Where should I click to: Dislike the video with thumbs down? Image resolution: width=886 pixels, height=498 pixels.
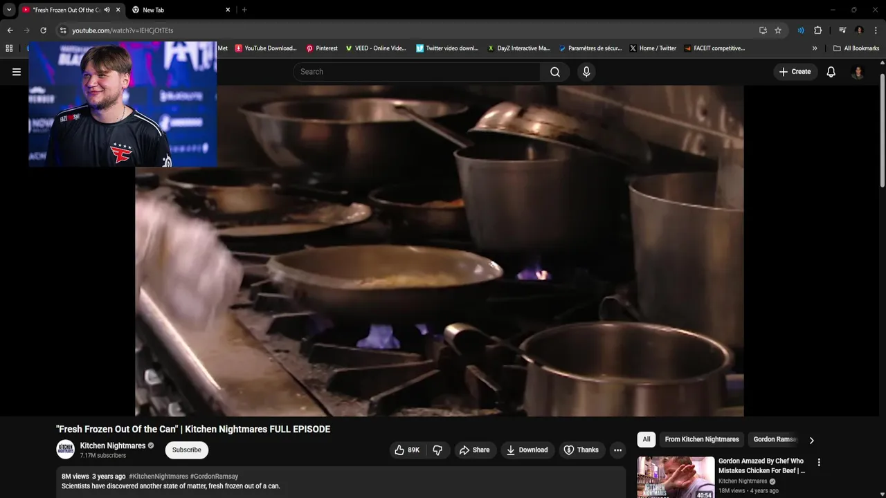pos(437,450)
